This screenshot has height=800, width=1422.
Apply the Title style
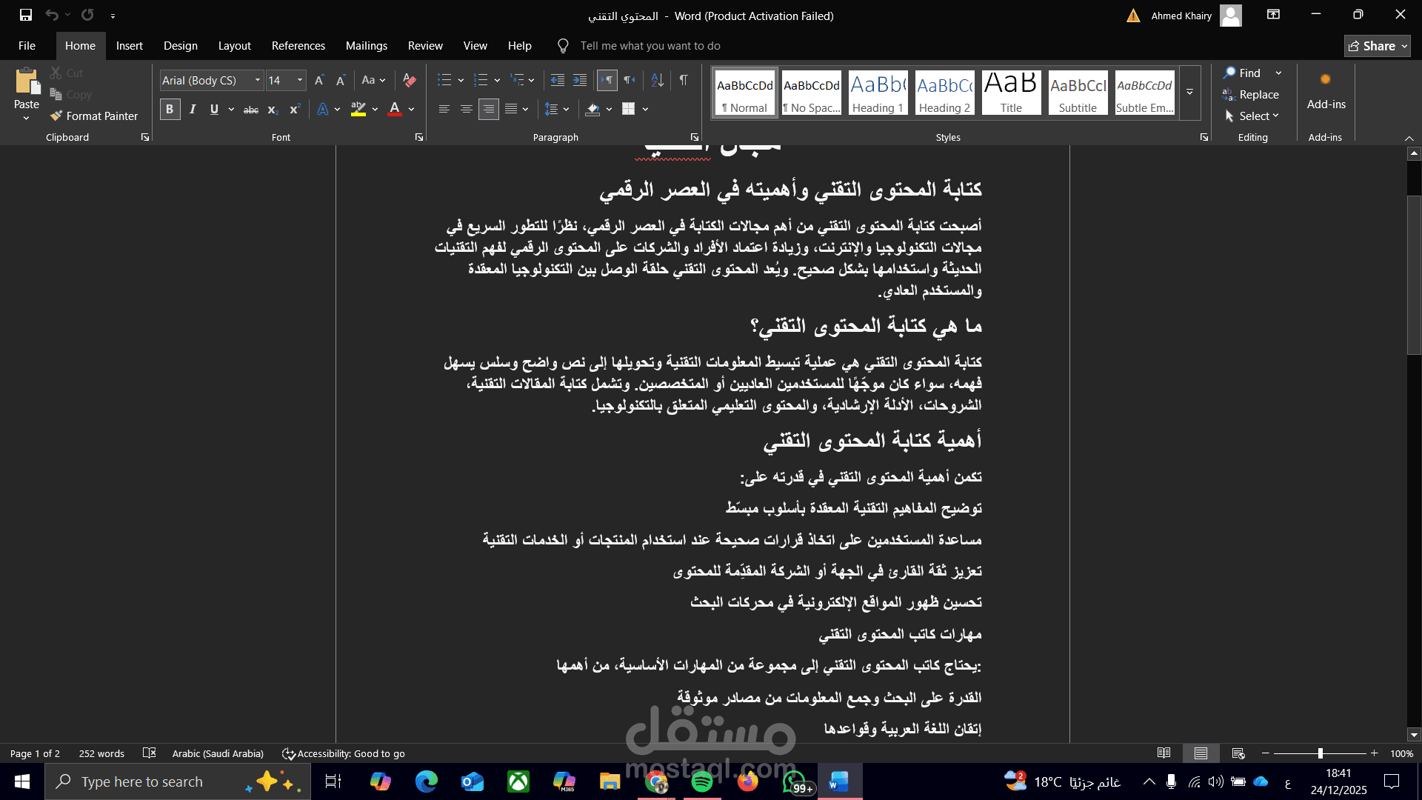coord(1011,93)
